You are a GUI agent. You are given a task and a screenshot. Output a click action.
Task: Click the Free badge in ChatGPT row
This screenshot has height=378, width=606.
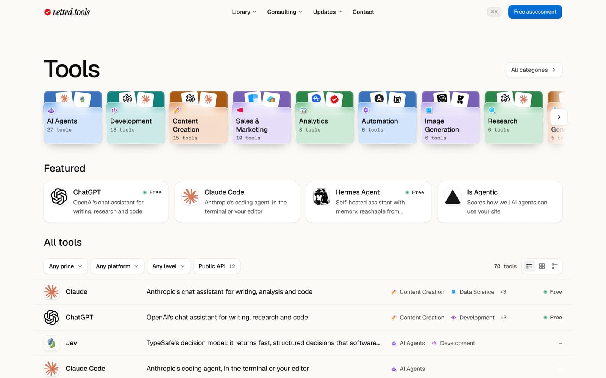[x=553, y=318]
